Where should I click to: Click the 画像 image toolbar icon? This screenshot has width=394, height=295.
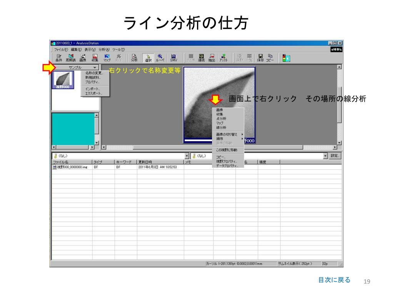click(x=83, y=58)
